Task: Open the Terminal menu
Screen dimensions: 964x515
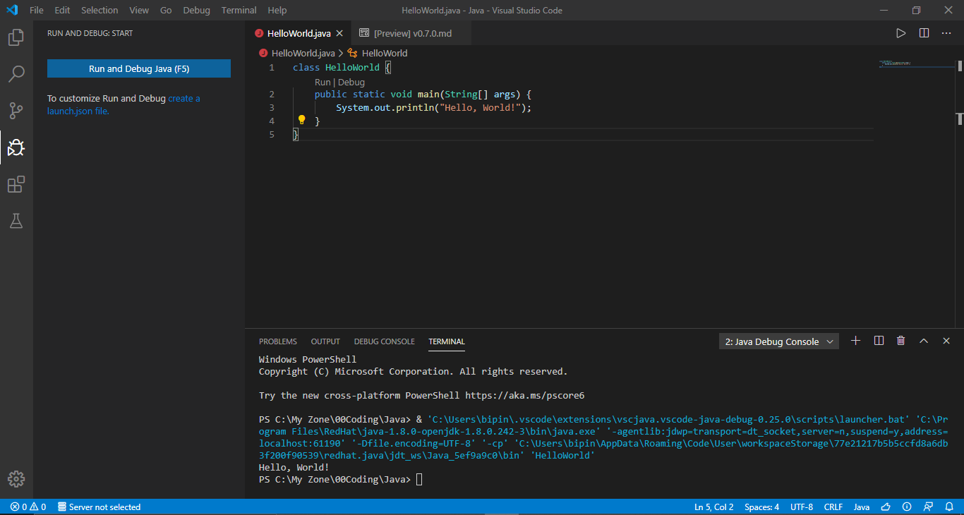Action: pos(239,10)
